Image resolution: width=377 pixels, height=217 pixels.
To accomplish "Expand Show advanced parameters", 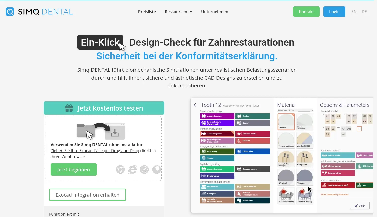I will point(335,195).
